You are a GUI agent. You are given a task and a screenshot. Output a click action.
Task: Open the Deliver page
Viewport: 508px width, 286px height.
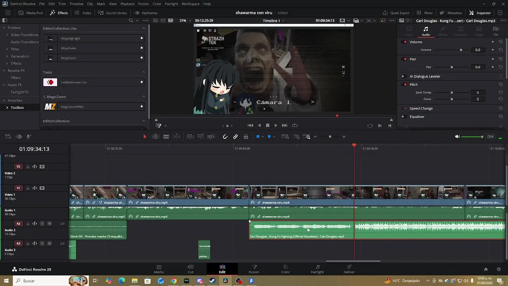click(x=349, y=269)
